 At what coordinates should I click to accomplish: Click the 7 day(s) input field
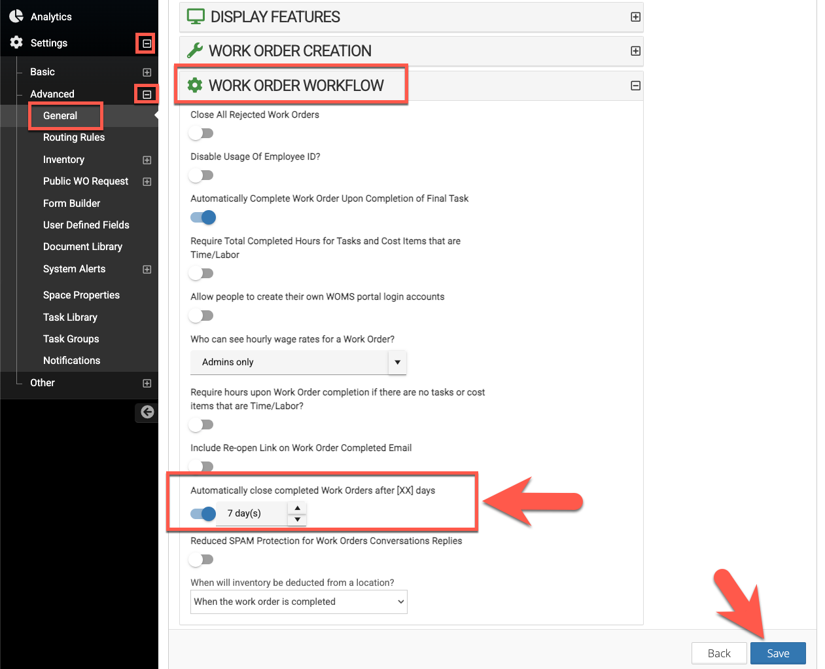tap(252, 513)
